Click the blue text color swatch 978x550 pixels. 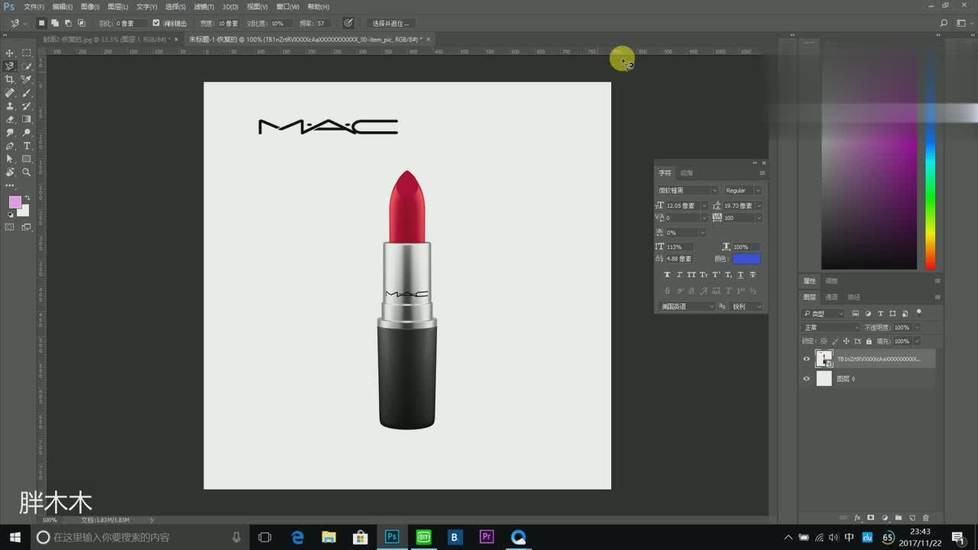(x=746, y=259)
